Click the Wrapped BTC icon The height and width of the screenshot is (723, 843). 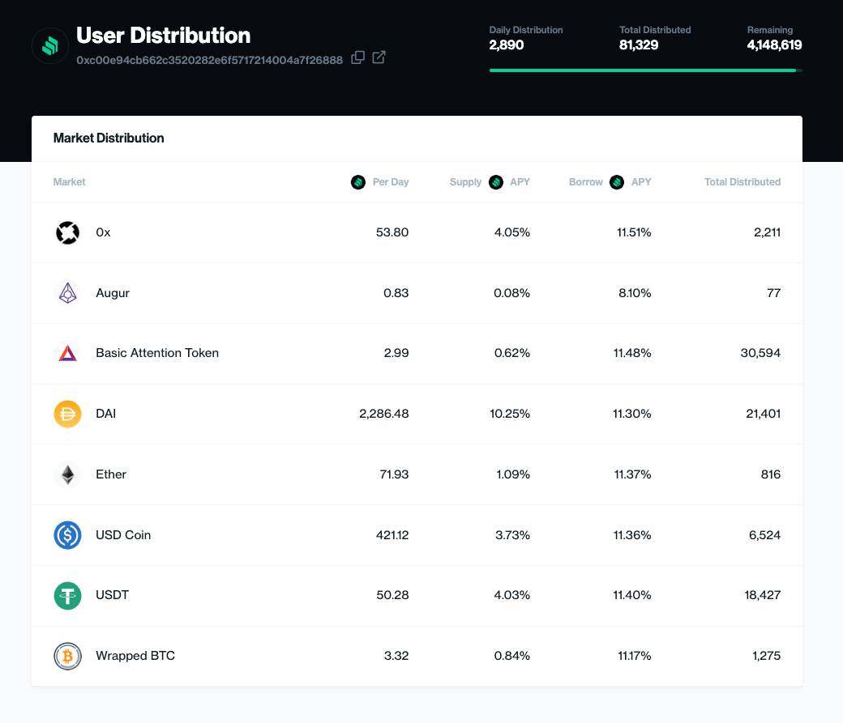pos(67,656)
